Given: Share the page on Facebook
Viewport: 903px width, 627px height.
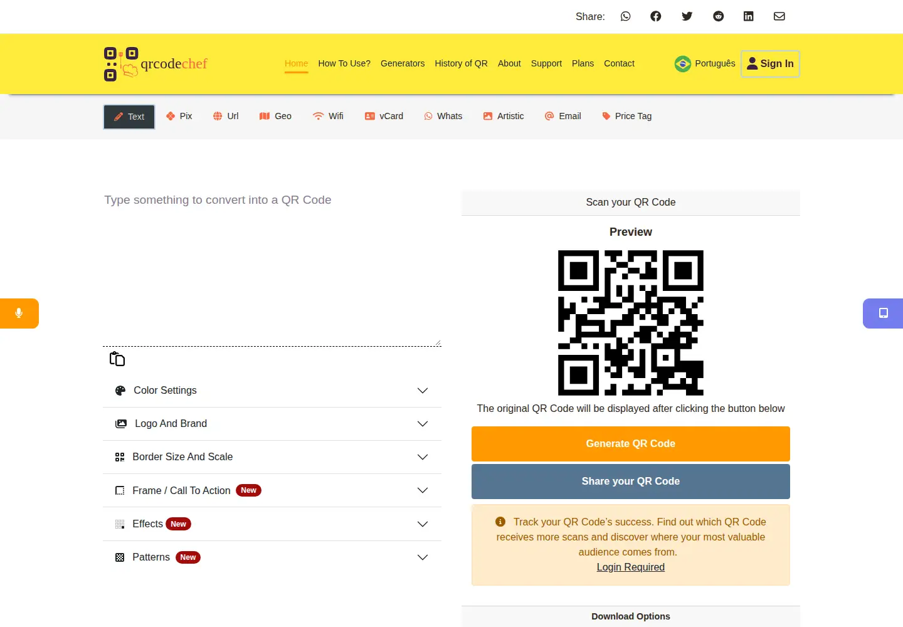Looking at the screenshot, I should coord(655,16).
